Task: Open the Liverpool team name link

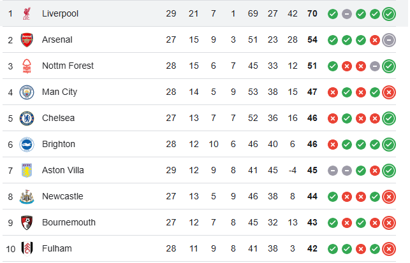Action: click(x=60, y=13)
